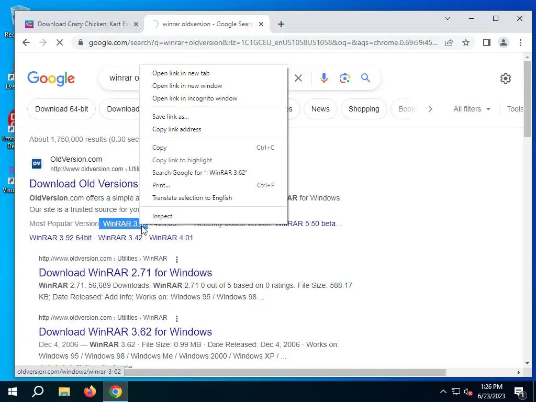Open Download WinRAR 2.71 for Windows link
This screenshot has height=402, width=536.
pos(126,272)
